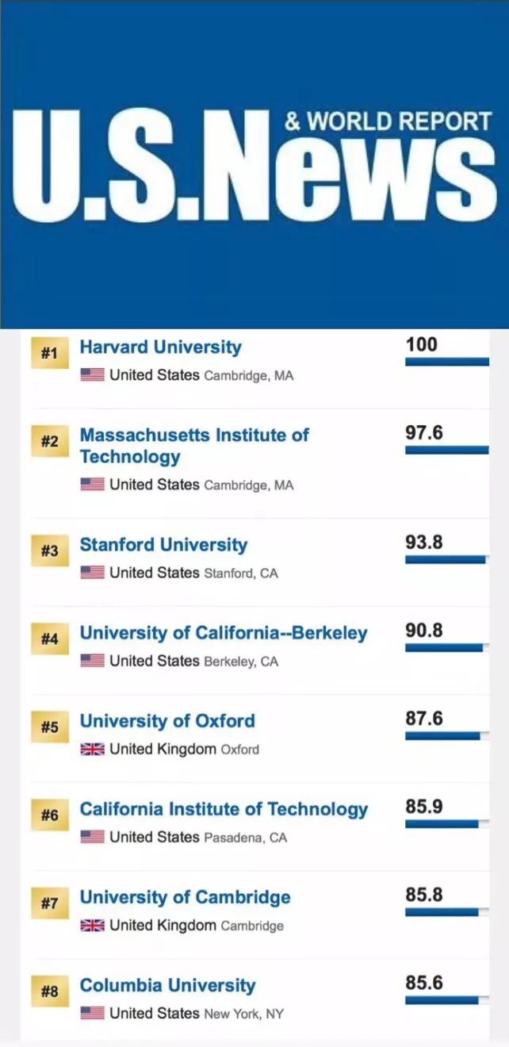Click the #2 gold rank badge
Viewport: 509px width, 1047px height.
tap(49, 441)
